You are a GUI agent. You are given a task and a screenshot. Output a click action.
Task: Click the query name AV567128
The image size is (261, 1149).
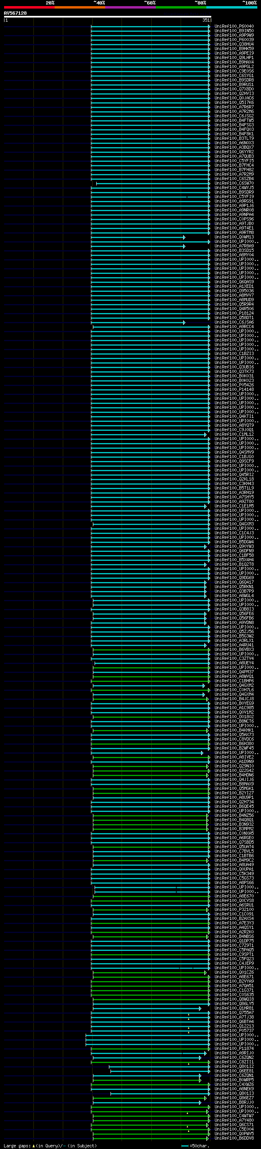15,13
